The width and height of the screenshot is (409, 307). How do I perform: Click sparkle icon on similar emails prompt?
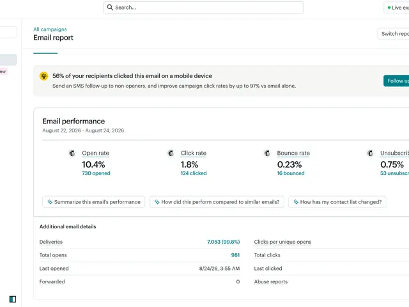pyautogui.click(x=157, y=202)
